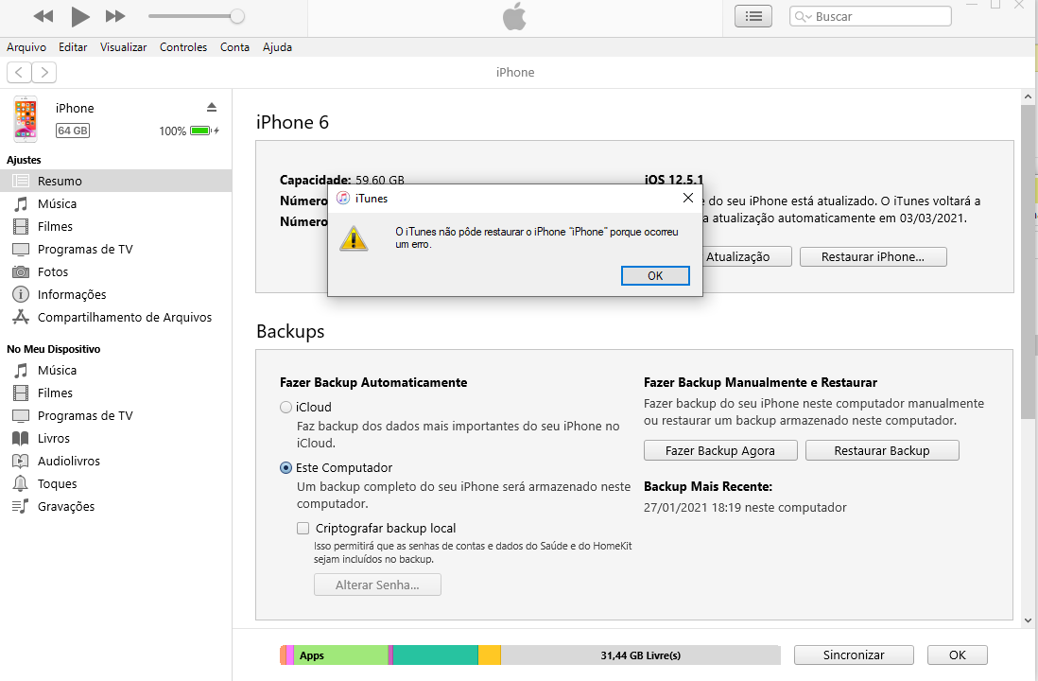Select Filmes under Ajustes
The width and height of the screenshot is (1038, 681).
tap(116, 227)
